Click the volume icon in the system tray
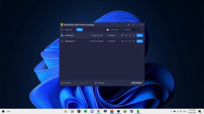The image size is (204, 114). (181, 111)
